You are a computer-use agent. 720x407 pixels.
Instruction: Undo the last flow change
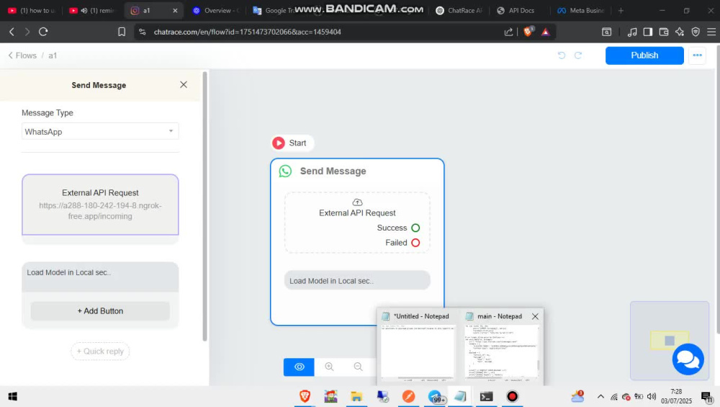click(x=561, y=55)
